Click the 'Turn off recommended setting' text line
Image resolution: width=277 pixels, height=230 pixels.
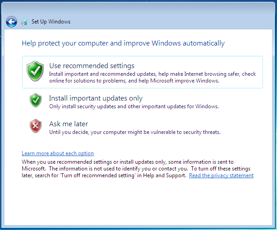click(x=104, y=175)
